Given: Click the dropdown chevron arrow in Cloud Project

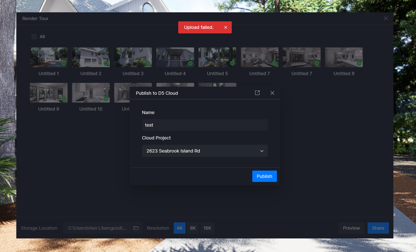Looking at the screenshot, I should pos(262,151).
